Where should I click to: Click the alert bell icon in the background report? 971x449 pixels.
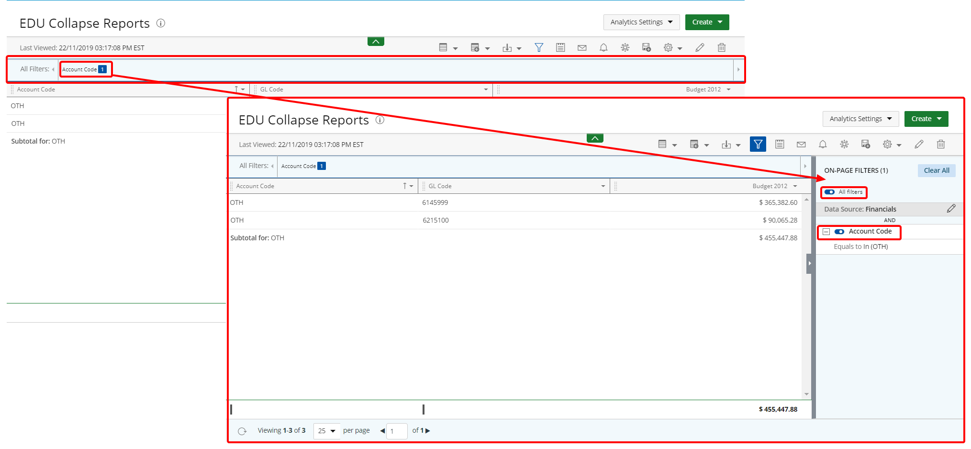[603, 47]
